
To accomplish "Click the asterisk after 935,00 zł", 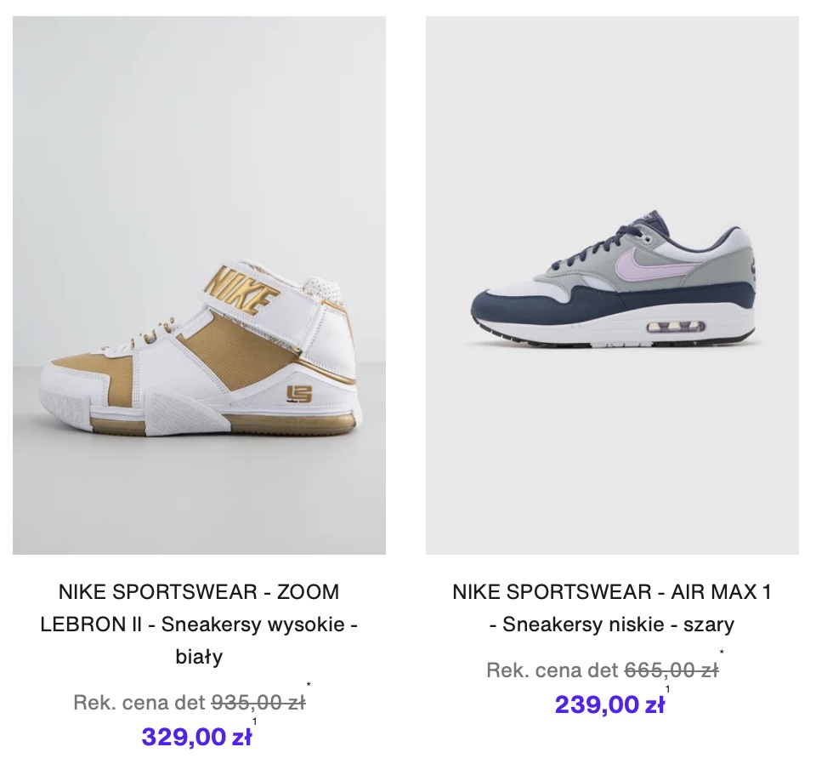I will (x=309, y=684).
